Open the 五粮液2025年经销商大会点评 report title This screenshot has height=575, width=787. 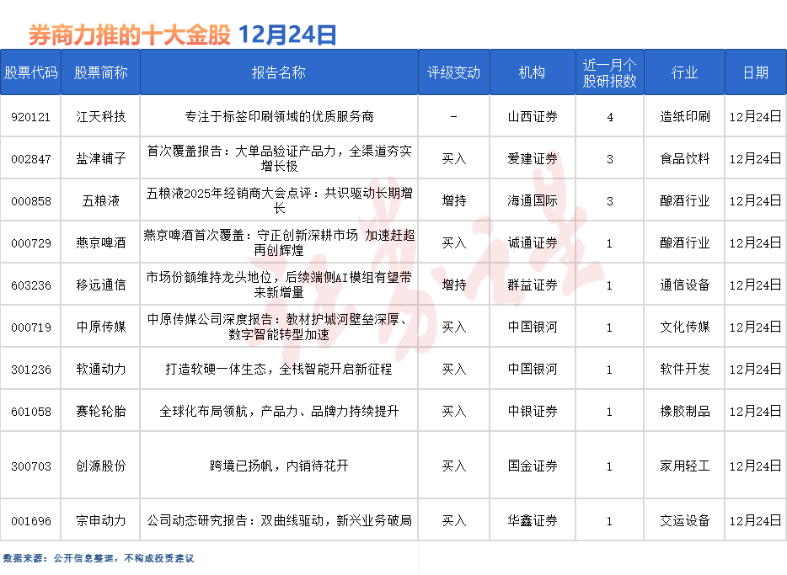tap(278, 200)
